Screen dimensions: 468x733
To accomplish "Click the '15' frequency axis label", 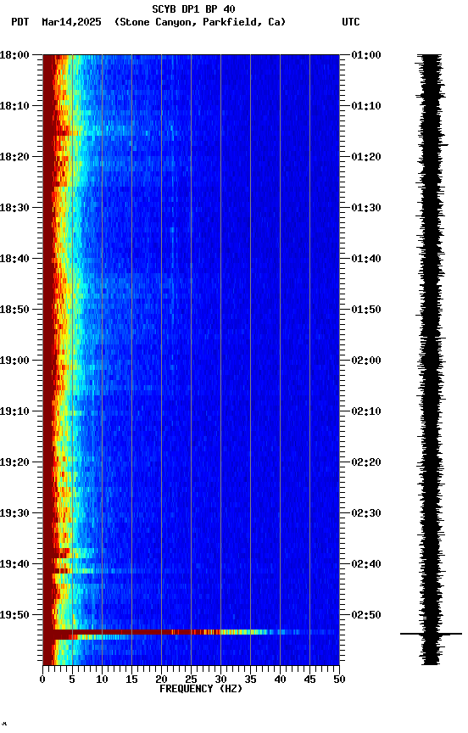I will [x=131, y=680].
